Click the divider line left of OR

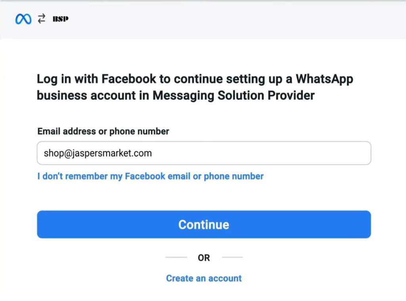pyautogui.click(x=176, y=257)
